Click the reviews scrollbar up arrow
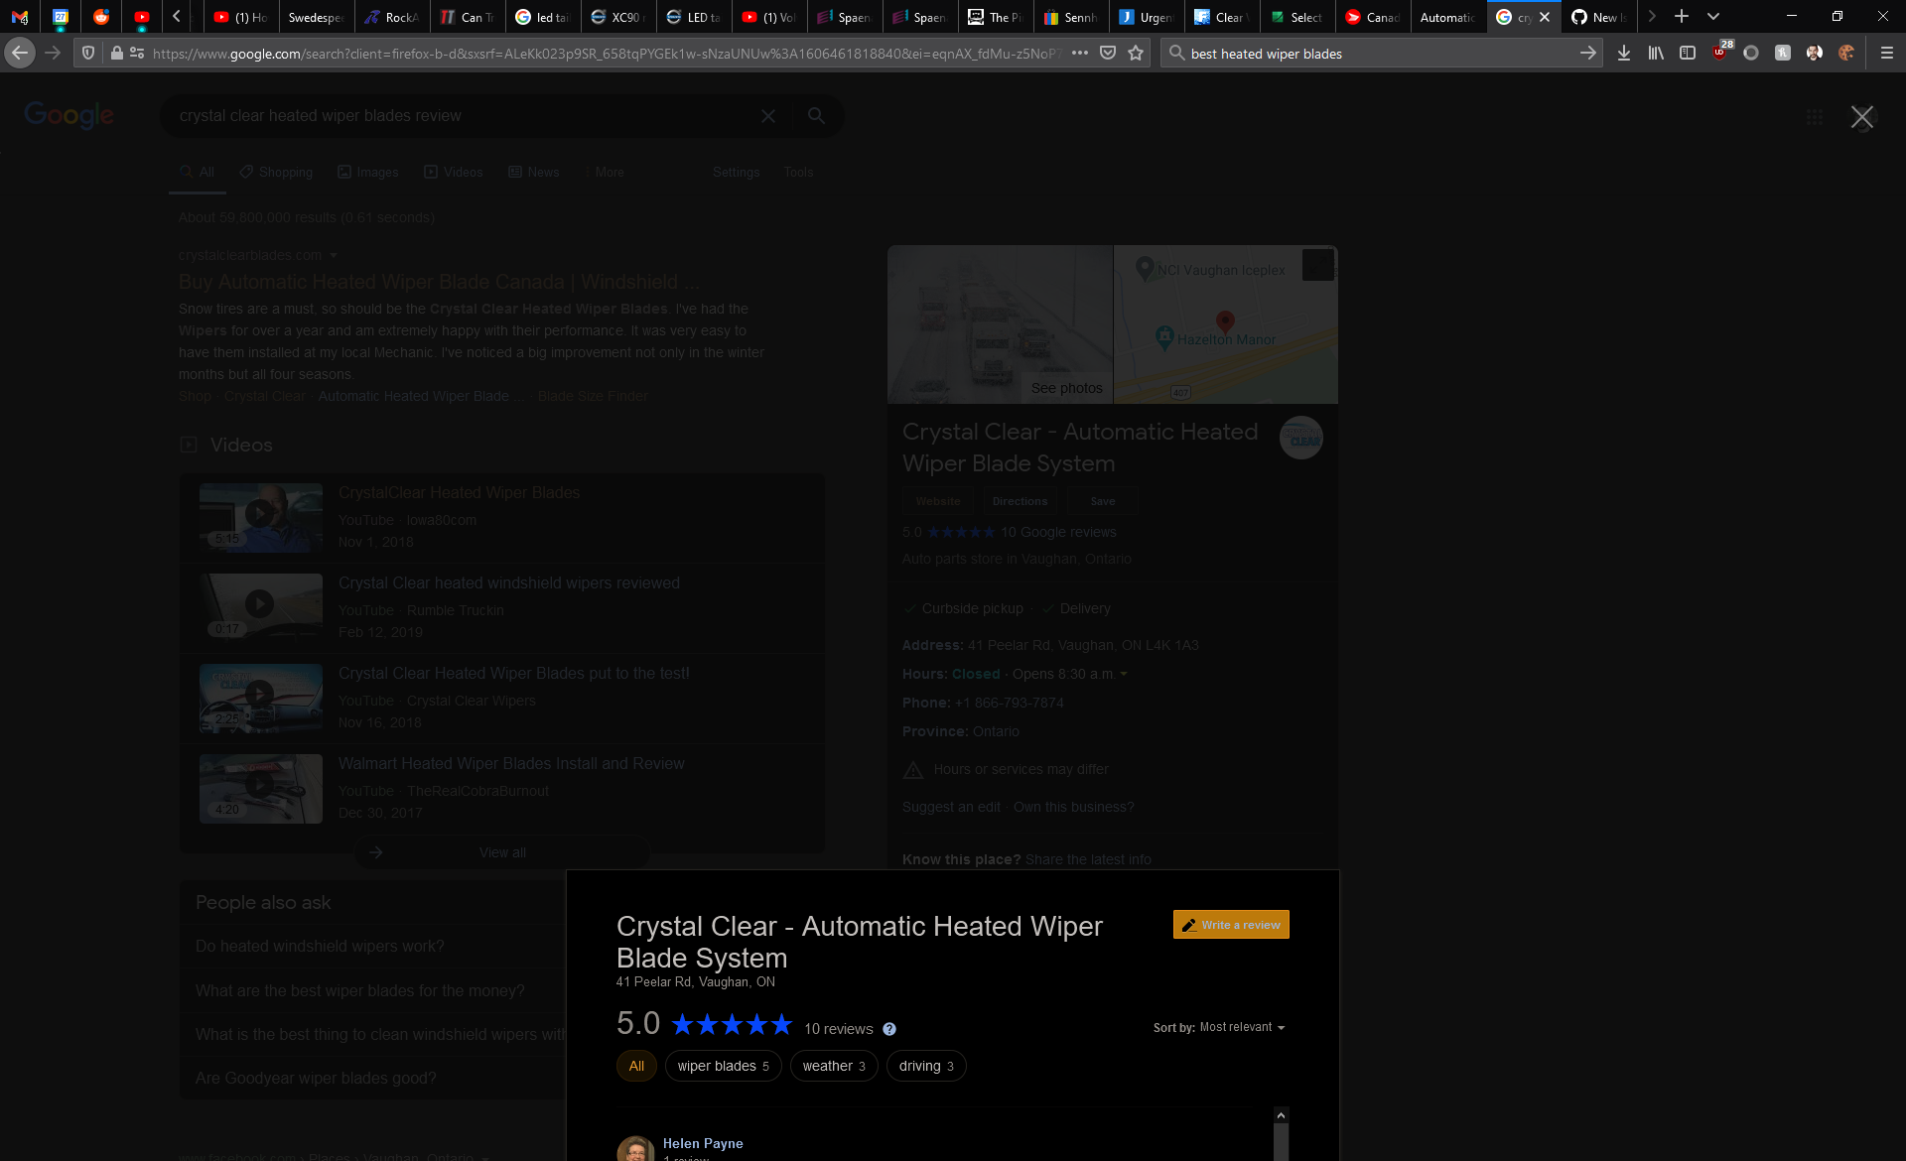 [x=1281, y=1115]
